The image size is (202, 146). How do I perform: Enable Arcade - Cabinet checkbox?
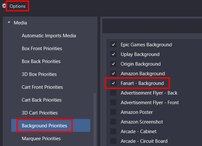pos(113,132)
